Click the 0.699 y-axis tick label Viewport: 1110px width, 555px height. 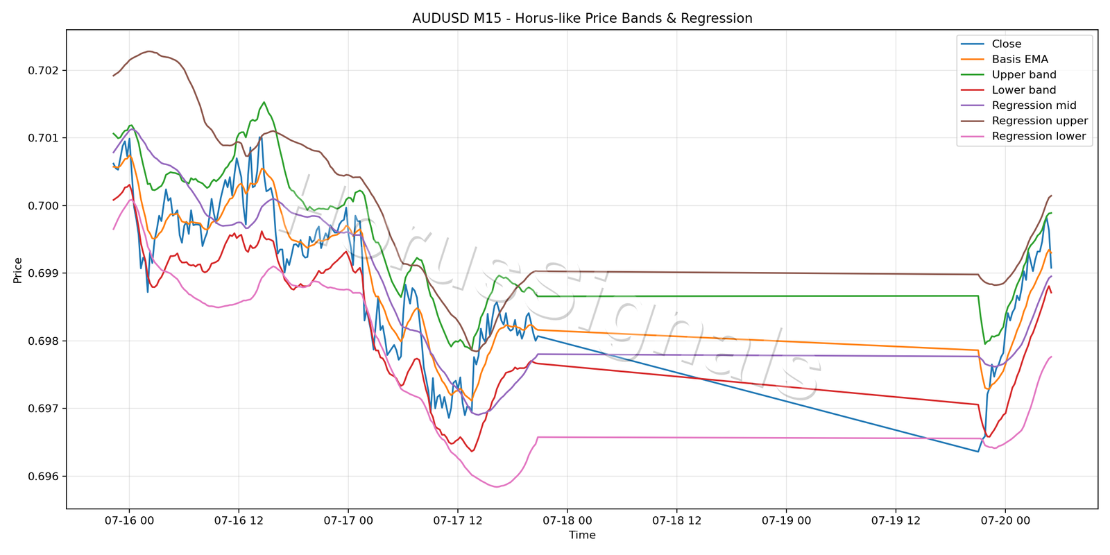[x=43, y=273]
